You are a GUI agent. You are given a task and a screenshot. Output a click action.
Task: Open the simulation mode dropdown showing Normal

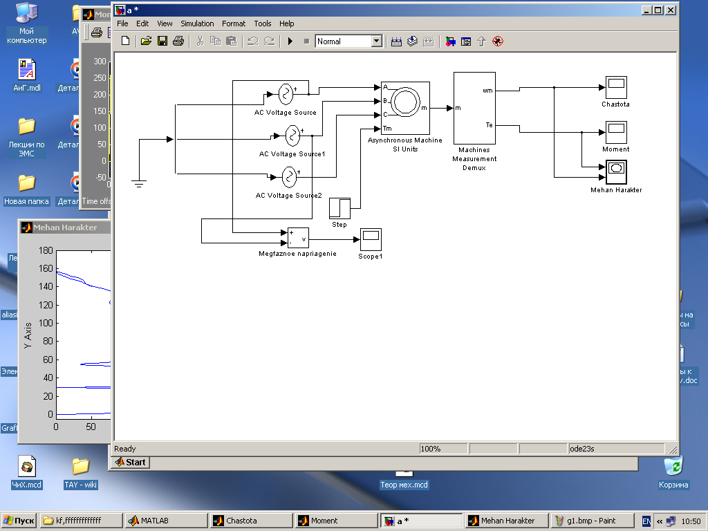349,41
